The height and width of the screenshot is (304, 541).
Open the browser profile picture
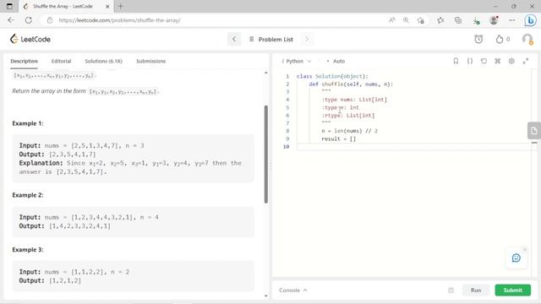(494, 20)
